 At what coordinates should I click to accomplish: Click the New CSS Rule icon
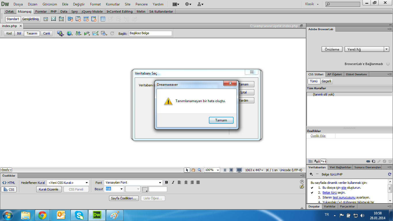point(373,161)
